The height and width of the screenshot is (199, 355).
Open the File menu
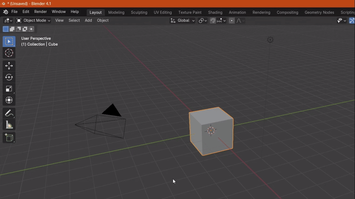(14, 12)
